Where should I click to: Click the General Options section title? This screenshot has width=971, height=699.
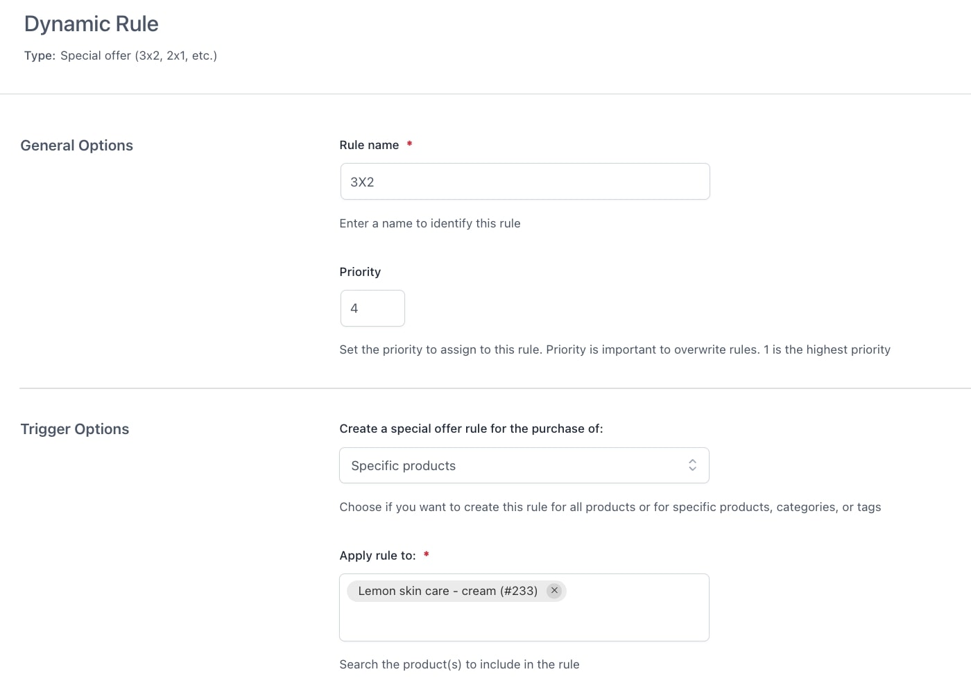(77, 146)
